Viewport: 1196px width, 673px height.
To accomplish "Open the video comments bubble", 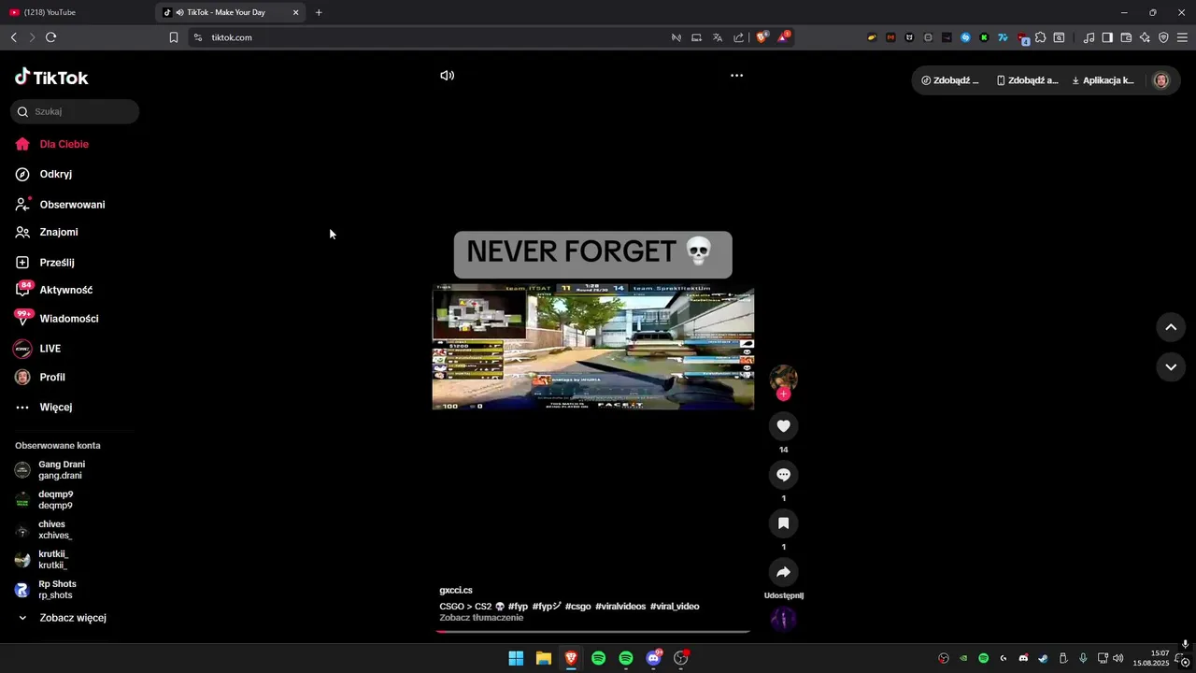I will [x=783, y=475].
